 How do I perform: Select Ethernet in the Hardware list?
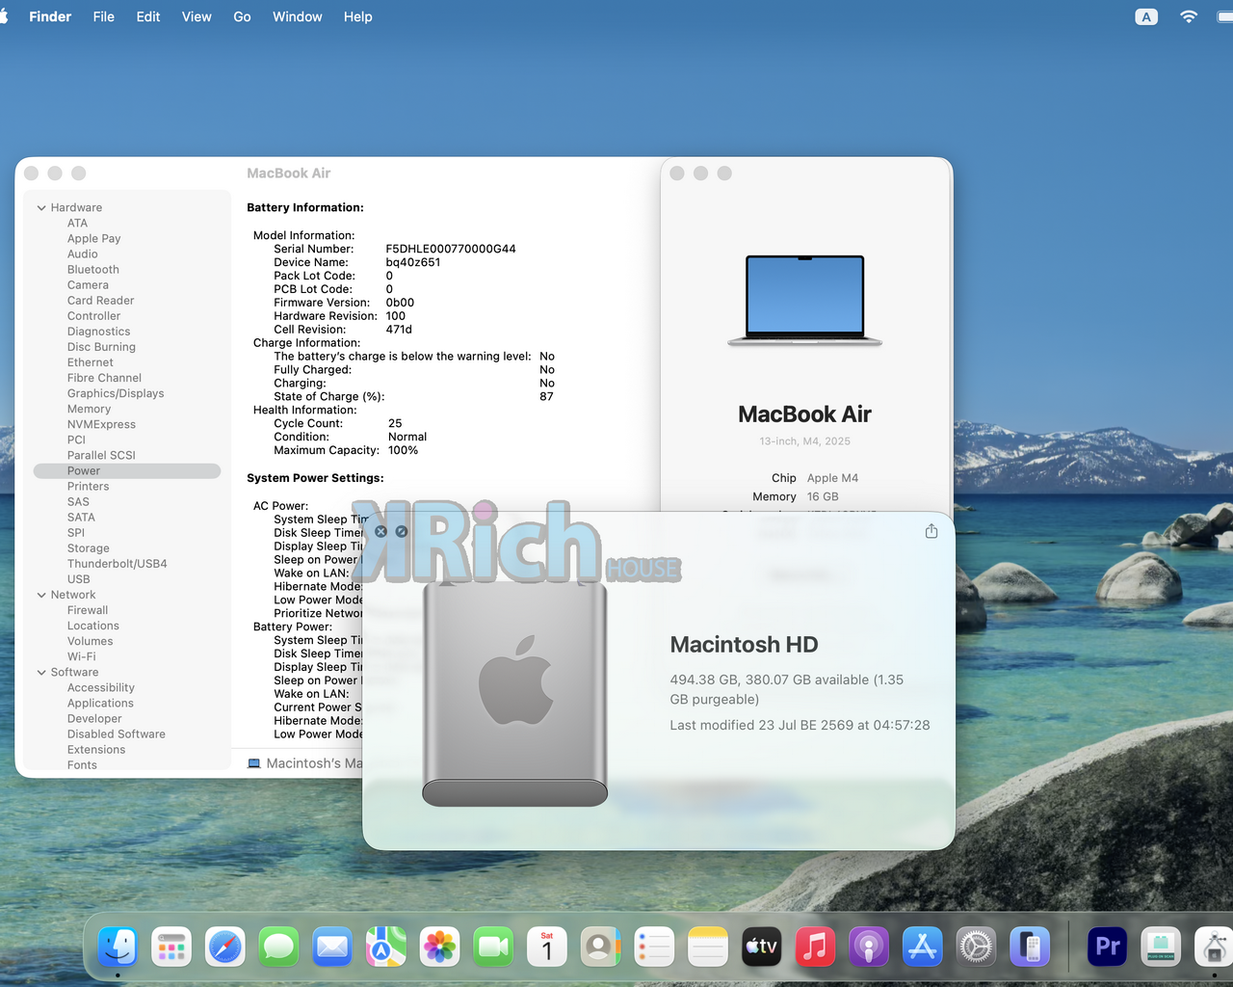91,362
